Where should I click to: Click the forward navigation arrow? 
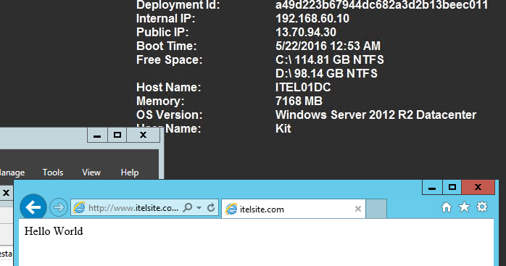(59, 207)
